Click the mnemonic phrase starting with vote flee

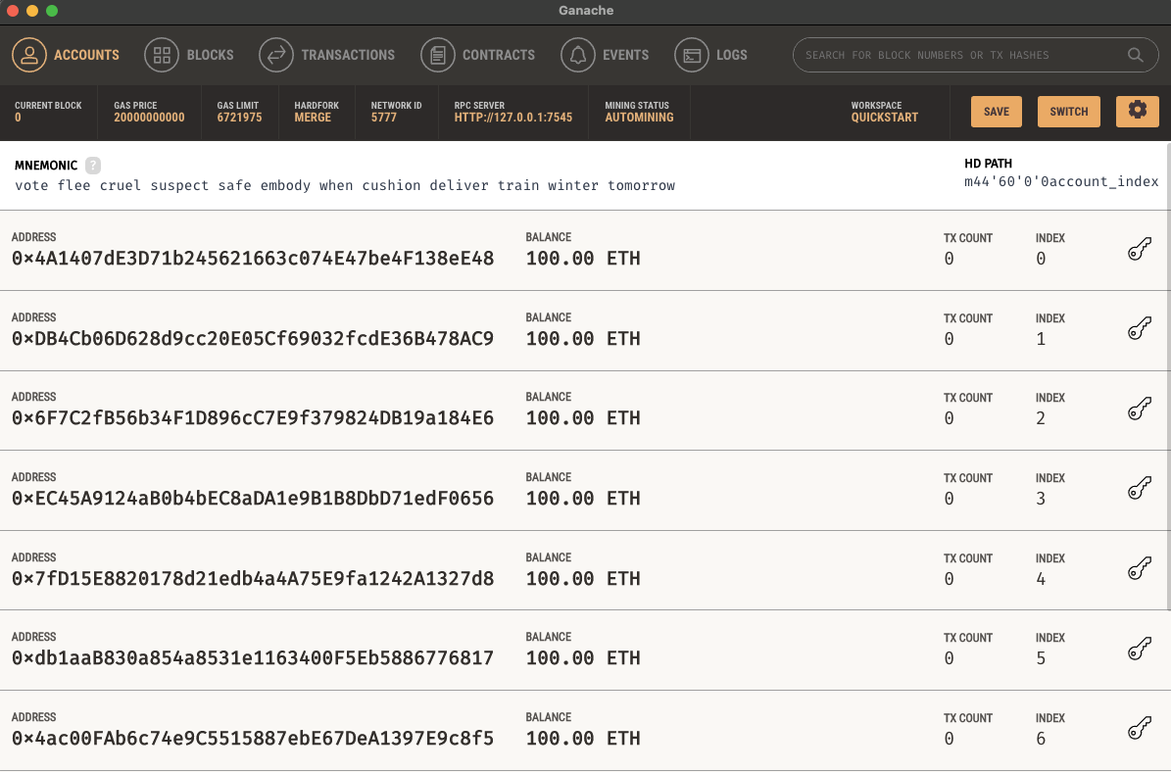(345, 186)
